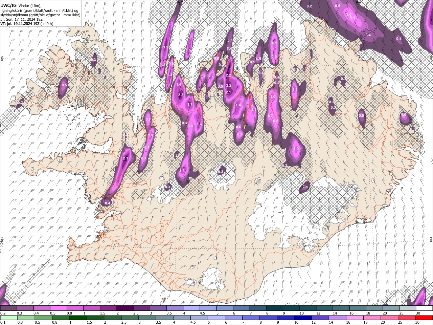Click the '0.6' value on the far east coast

coord(404,115)
